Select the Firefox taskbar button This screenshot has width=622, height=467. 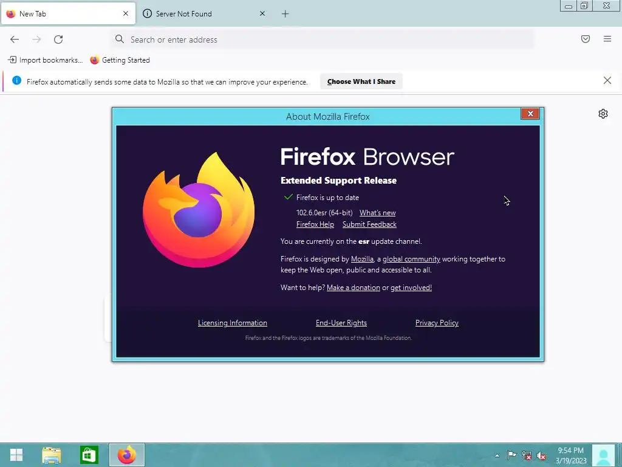coord(126,455)
